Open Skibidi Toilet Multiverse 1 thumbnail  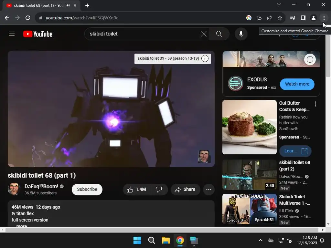tap(250, 209)
